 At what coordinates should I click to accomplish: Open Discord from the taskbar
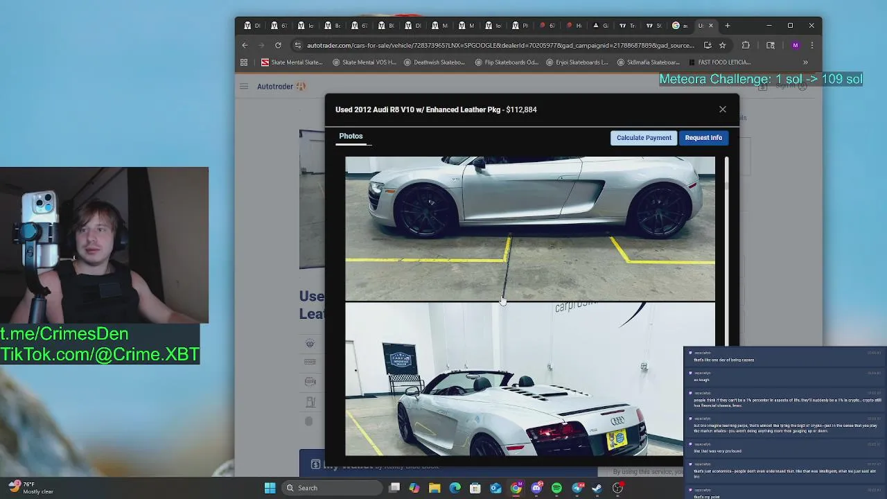(536, 488)
